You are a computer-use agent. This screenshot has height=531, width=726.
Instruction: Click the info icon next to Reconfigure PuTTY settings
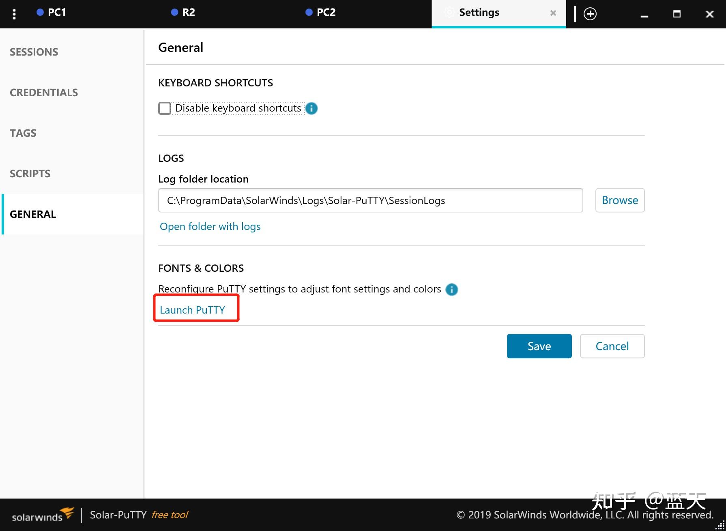pos(451,290)
